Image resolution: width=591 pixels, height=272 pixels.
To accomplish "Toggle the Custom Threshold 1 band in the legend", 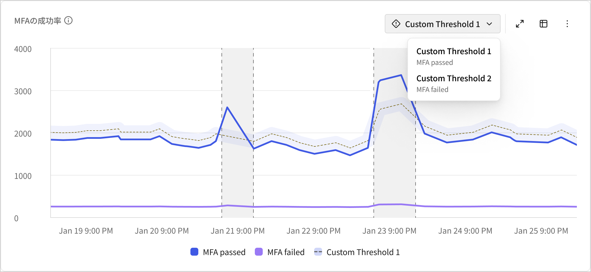I will tap(362, 252).
